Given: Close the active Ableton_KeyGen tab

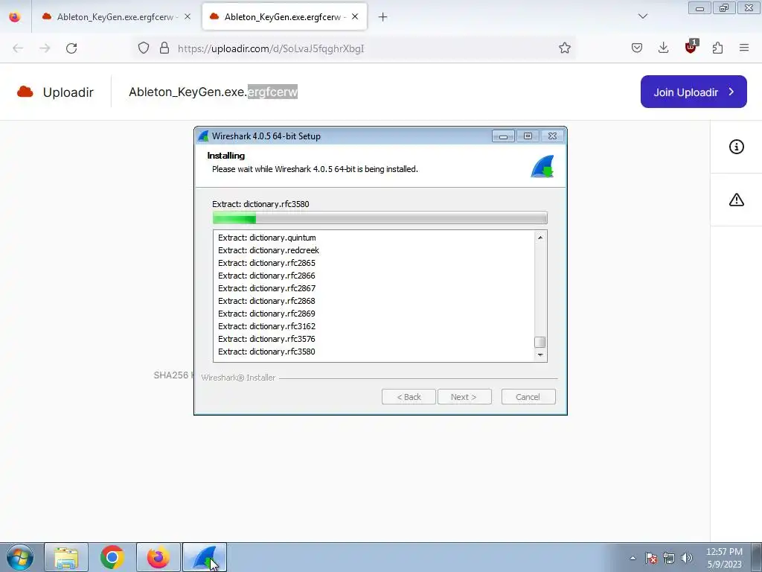Looking at the screenshot, I should coord(355,17).
